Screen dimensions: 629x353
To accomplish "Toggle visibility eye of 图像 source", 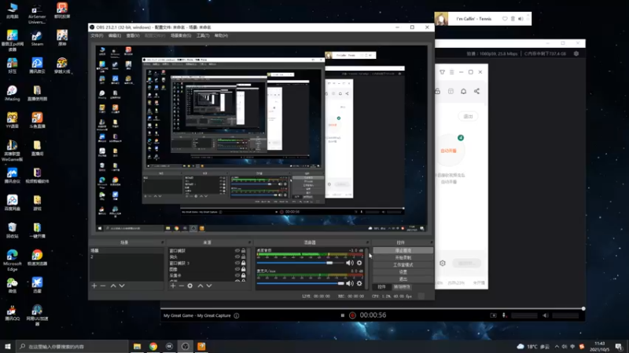I will pyautogui.click(x=237, y=269).
